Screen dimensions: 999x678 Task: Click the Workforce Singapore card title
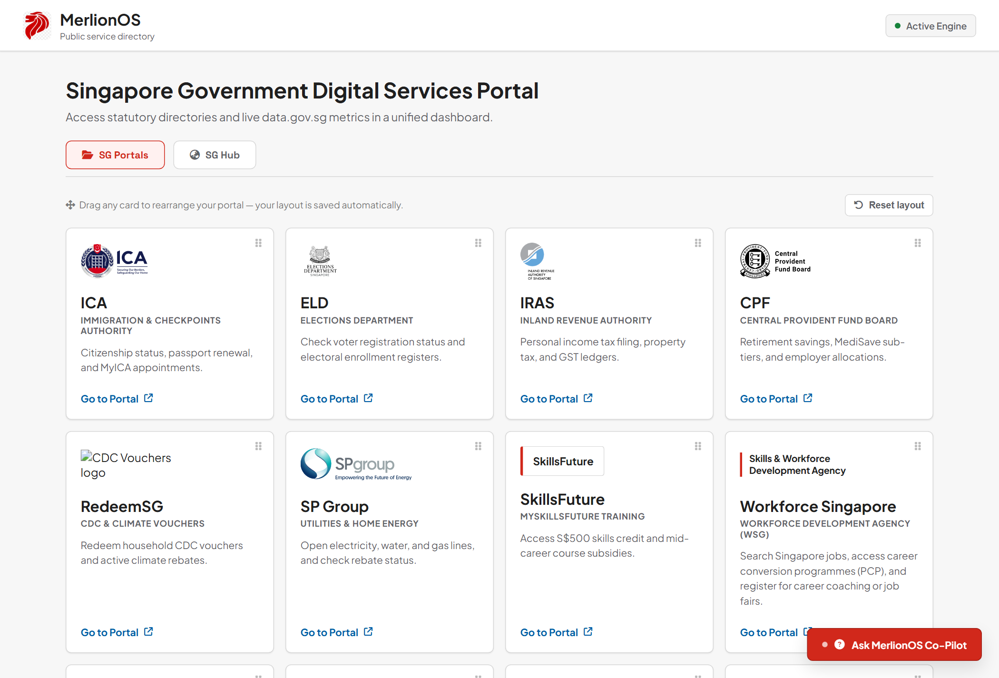point(818,506)
